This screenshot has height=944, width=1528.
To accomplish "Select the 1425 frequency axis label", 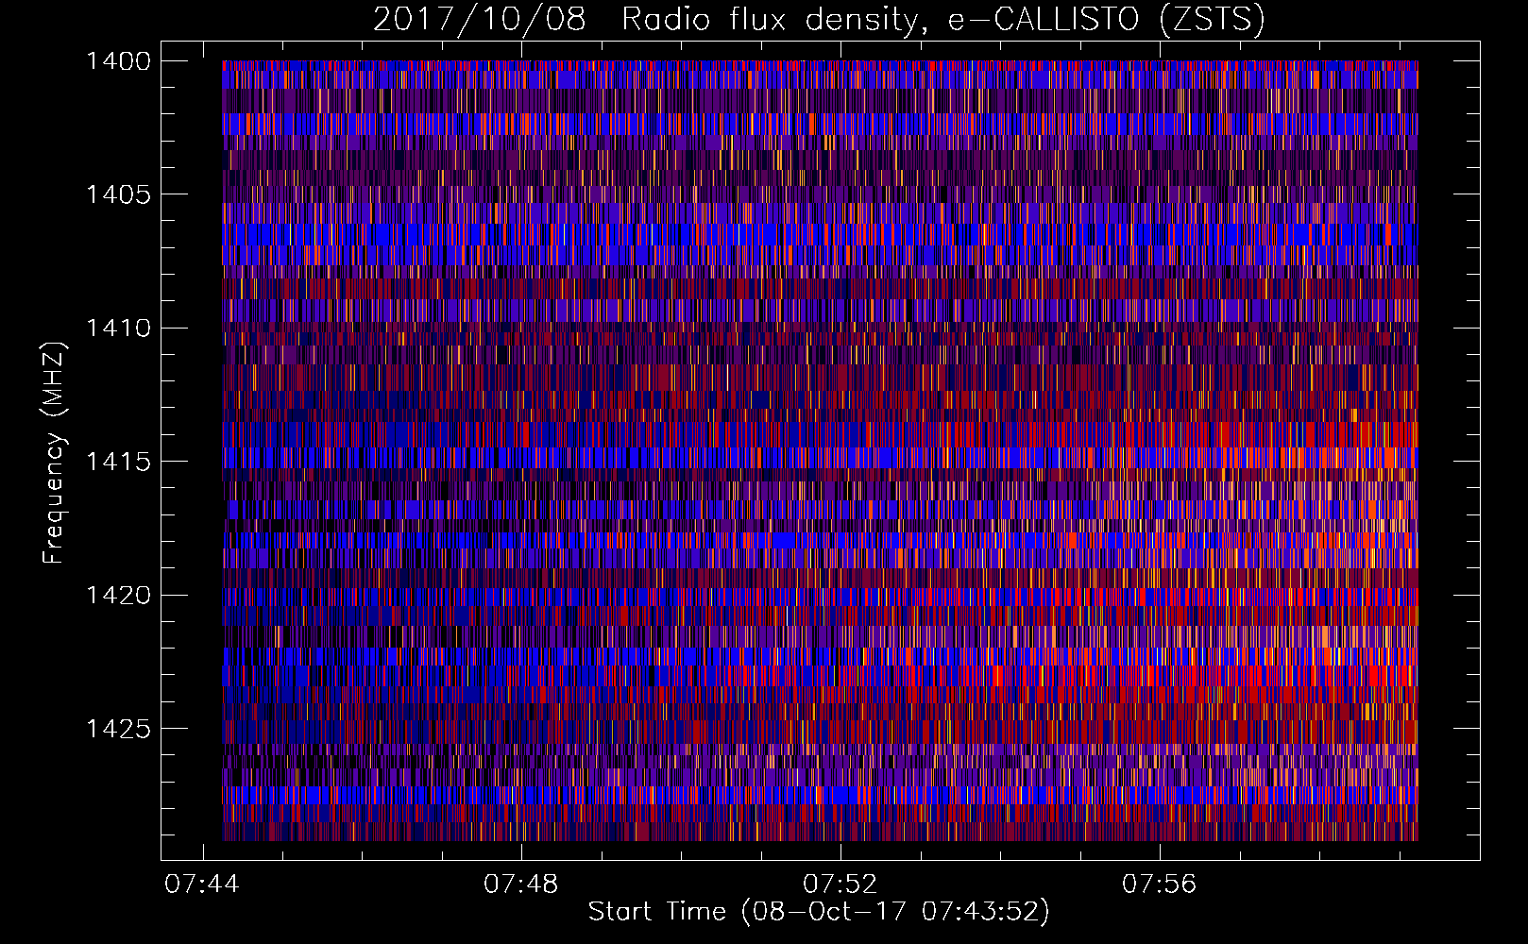I will (118, 729).
